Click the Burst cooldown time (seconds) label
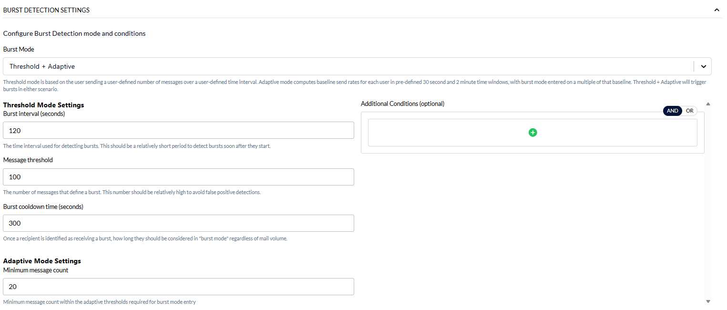The image size is (727, 310). 43,207
